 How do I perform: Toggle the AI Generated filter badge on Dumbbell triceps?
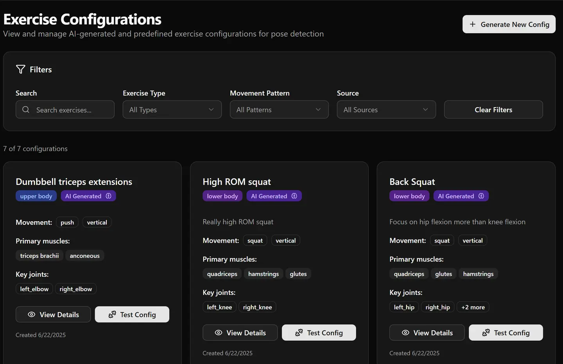point(88,196)
